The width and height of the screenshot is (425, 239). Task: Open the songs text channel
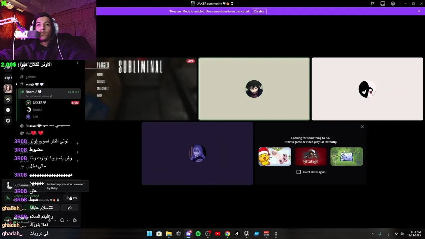tap(49, 84)
